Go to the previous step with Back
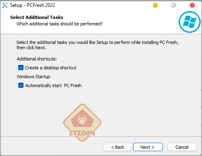This screenshot has height=156, width=202. (x=117, y=147)
